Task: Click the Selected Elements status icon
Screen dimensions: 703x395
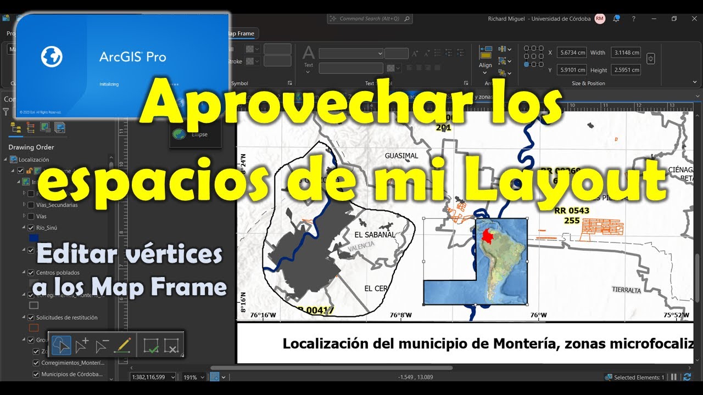Action: pyautogui.click(x=609, y=377)
